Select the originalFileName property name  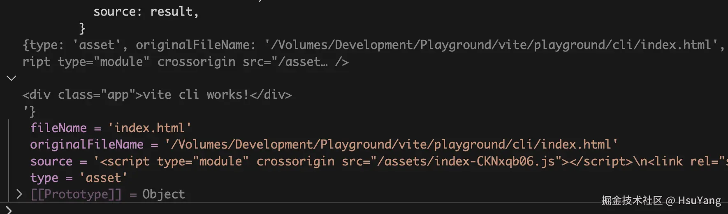87,144
